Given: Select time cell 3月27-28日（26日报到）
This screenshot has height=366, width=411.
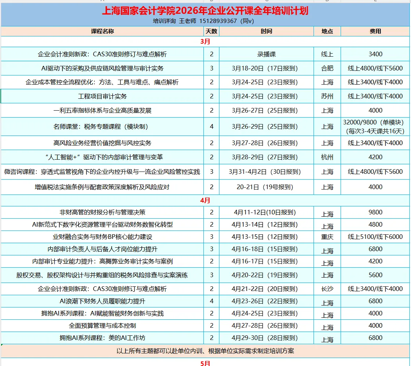Looking at the screenshot, I should click(266, 143).
